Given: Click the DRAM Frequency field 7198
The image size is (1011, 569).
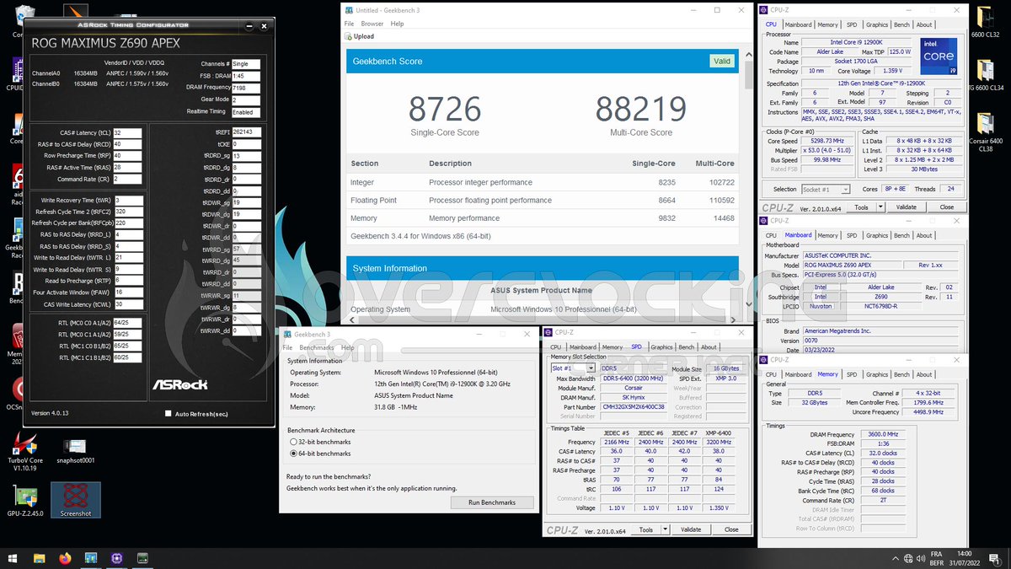Looking at the screenshot, I should coord(246,88).
